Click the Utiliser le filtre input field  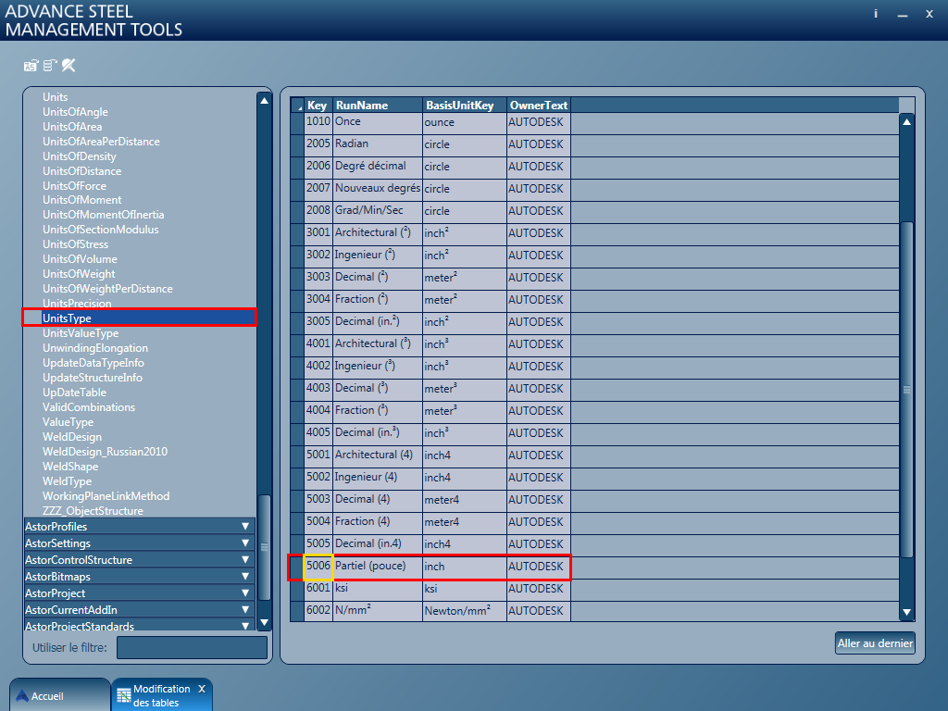coord(192,647)
